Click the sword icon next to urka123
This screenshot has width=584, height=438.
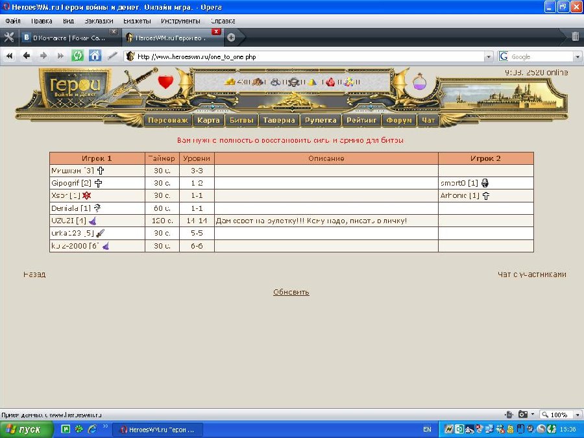point(100,233)
